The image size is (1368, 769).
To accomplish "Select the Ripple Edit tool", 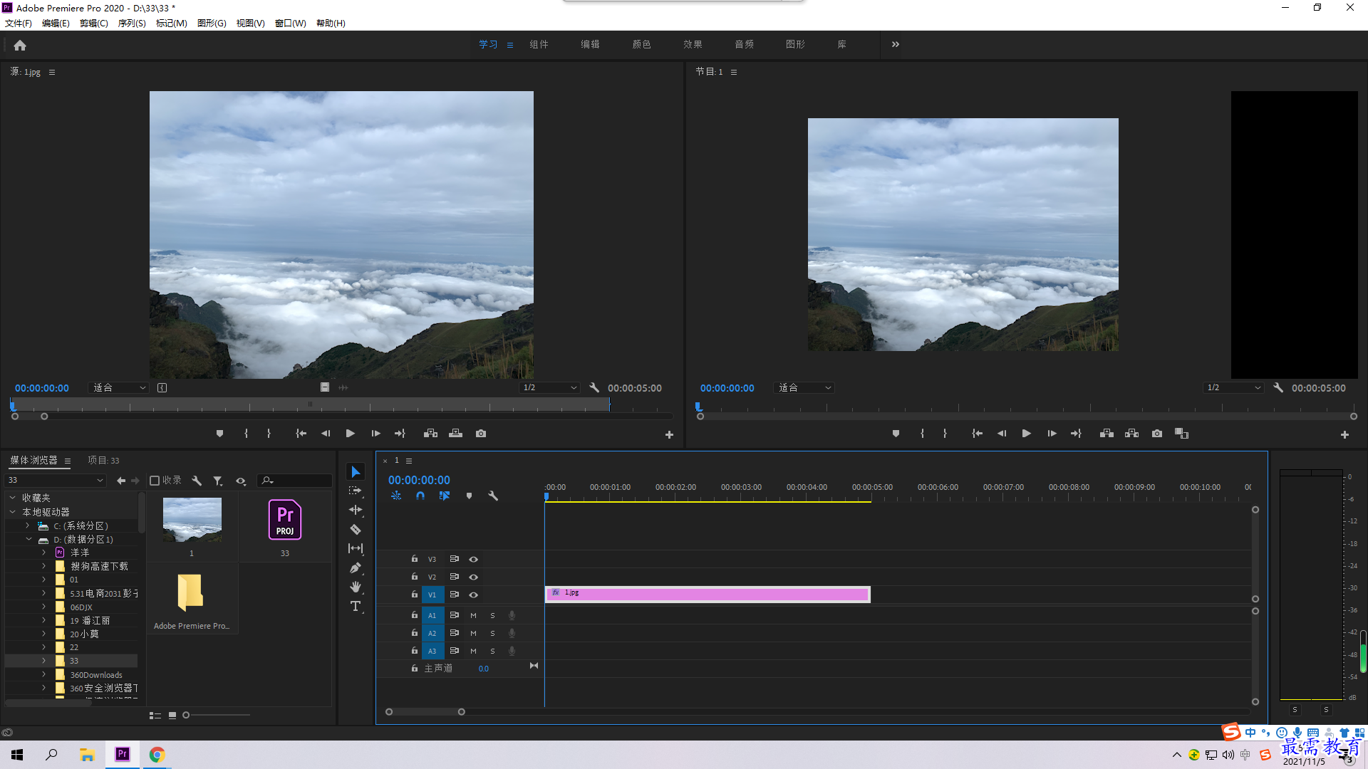I will pyautogui.click(x=356, y=510).
